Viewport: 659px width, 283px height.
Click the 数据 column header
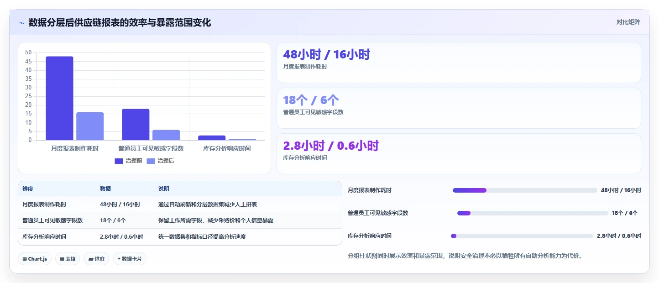coord(105,189)
